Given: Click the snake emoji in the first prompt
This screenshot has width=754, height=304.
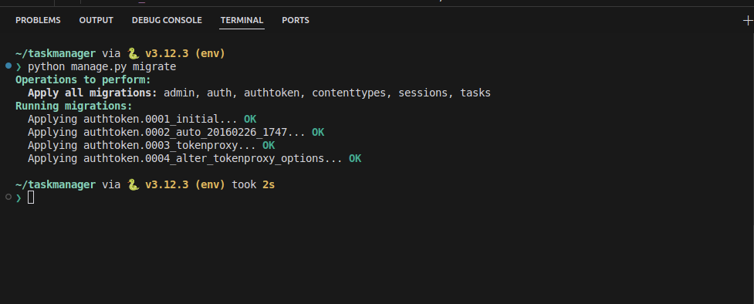Looking at the screenshot, I should (133, 53).
